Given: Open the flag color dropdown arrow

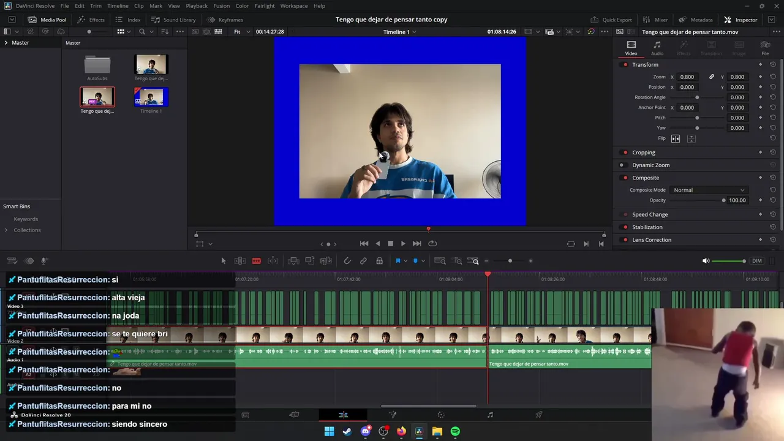Looking at the screenshot, I should (405, 262).
